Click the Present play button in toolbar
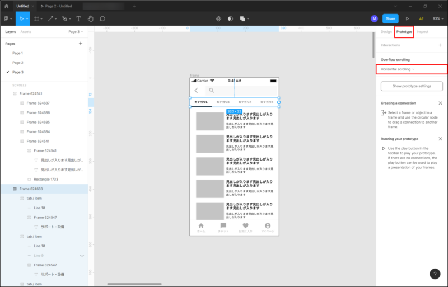 click(407, 18)
